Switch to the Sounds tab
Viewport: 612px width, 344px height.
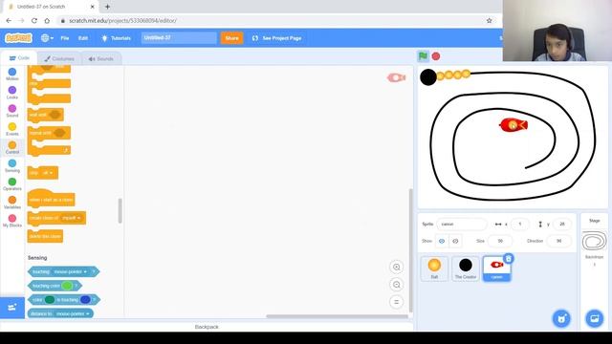[100, 59]
